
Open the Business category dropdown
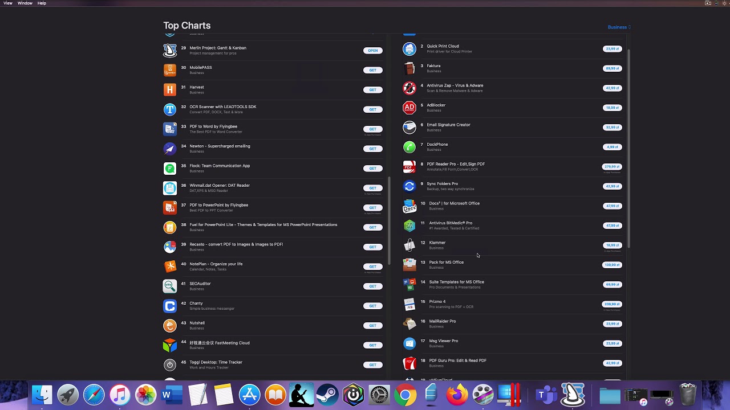tap(619, 27)
